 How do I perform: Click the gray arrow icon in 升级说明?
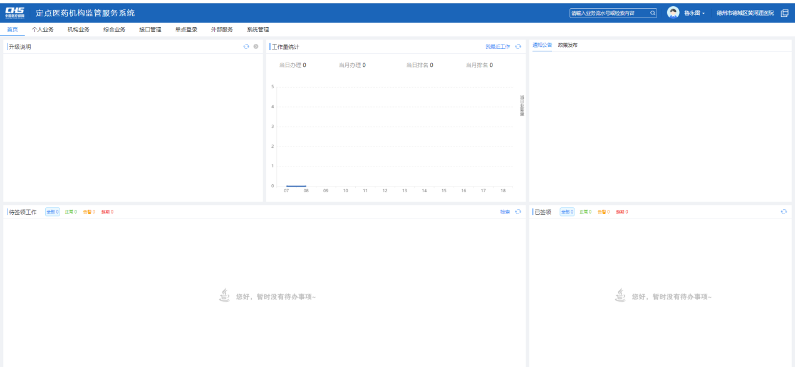[256, 46]
